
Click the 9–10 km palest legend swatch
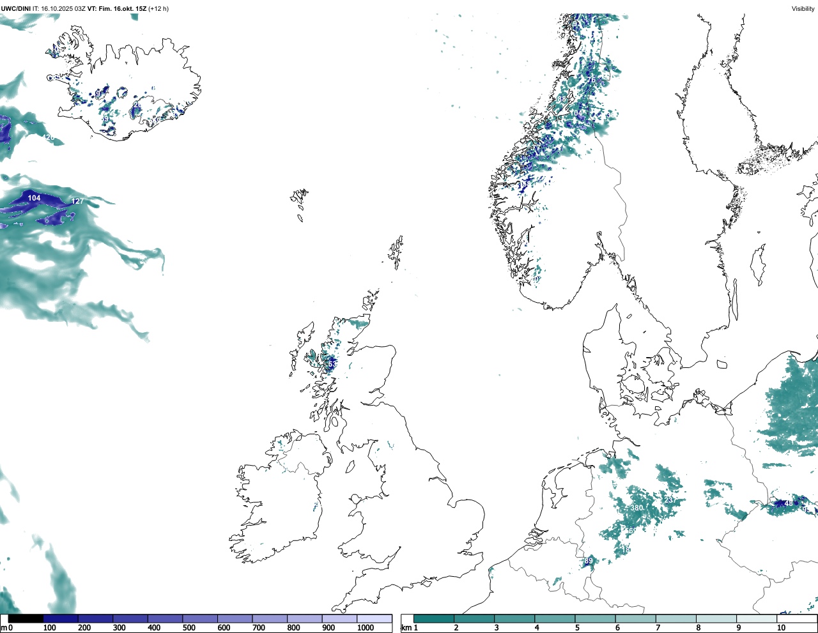pyautogui.click(x=757, y=618)
